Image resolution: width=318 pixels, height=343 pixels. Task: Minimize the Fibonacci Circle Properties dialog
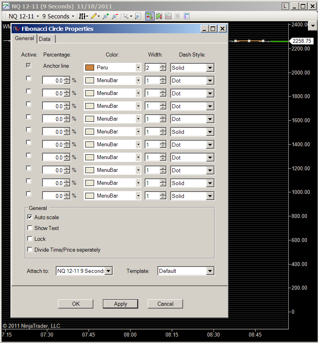(204, 29)
